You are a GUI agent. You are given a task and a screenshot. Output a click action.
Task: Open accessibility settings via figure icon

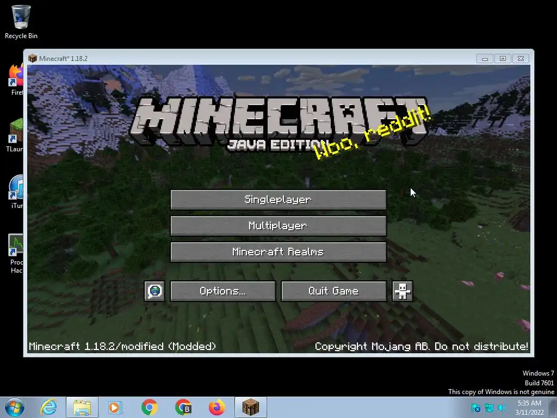(402, 291)
